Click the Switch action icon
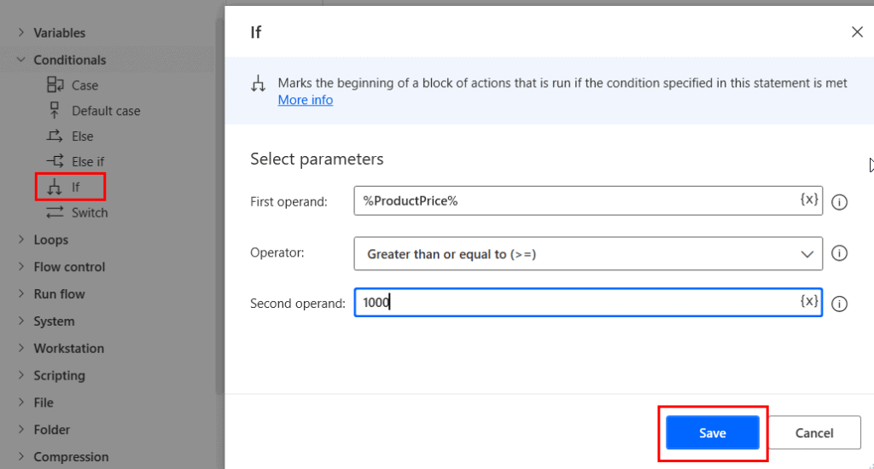This screenshot has height=469, width=874. coord(55,212)
